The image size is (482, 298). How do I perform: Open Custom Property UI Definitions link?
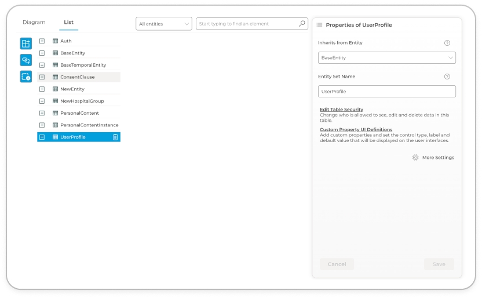pyautogui.click(x=356, y=129)
